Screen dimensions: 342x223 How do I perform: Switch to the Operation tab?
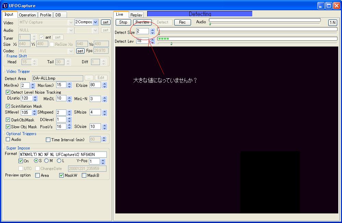pos(27,15)
